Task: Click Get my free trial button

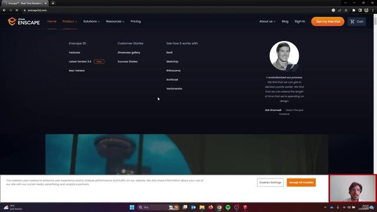Action: 328,21
